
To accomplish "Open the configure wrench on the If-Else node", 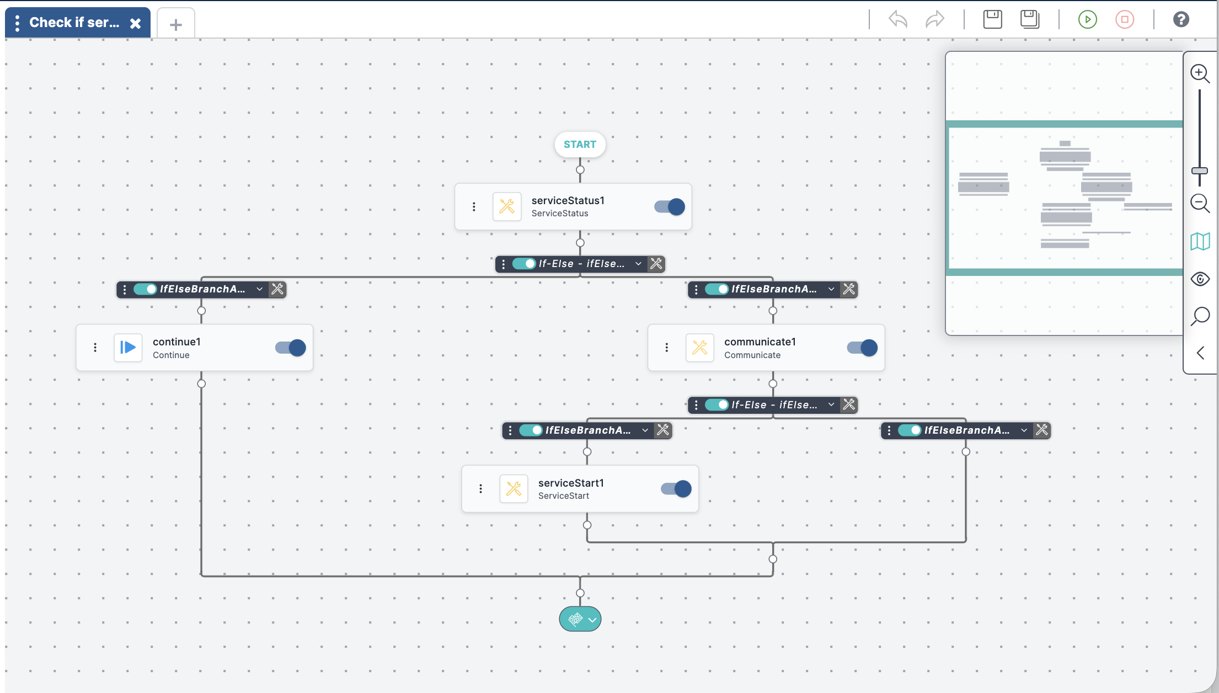I will (655, 264).
